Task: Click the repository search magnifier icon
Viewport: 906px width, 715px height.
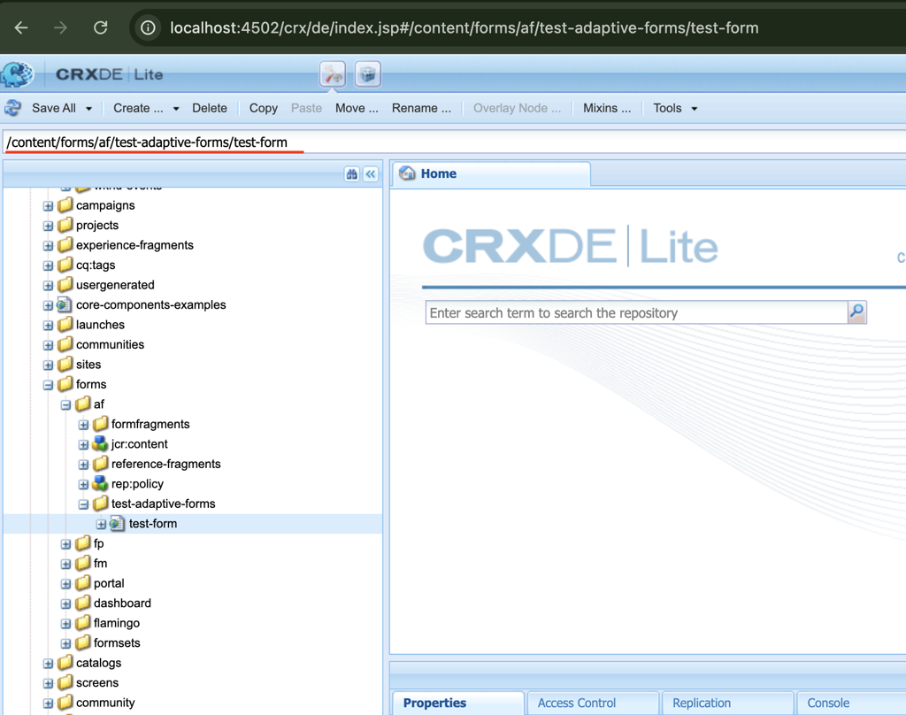Action: (856, 312)
